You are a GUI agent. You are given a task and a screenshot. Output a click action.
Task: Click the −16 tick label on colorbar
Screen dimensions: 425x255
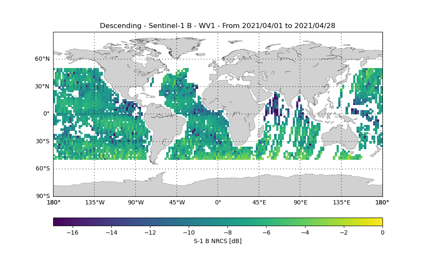72,232
